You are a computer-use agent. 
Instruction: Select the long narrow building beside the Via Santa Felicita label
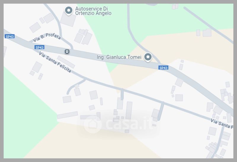click(66, 62)
